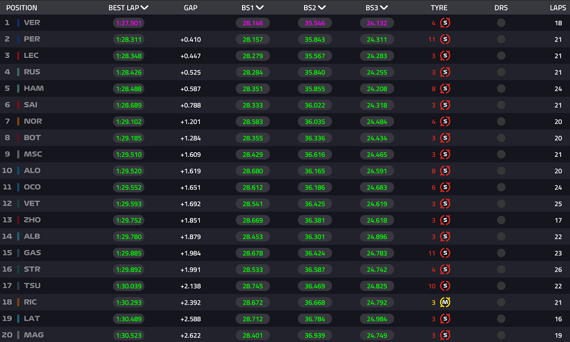Click LEC's red team color bar
570x342 pixels.
pos(18,56)
